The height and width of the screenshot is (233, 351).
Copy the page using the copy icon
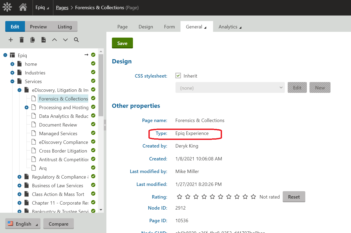click(33, 40)
